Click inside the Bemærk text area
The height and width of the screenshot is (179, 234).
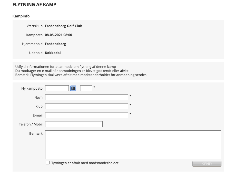(x=133, y=145)
